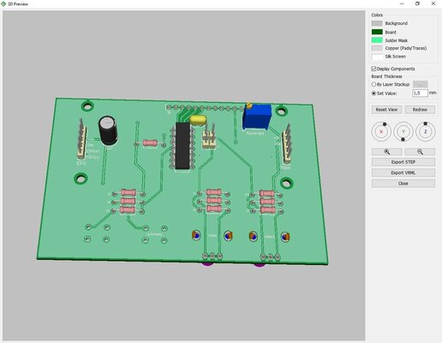Pick the Silk Screen color swatch
Image resolution: width=442 pixels, height=343 pixels.
pyautogui.click(x=377, y=57)
